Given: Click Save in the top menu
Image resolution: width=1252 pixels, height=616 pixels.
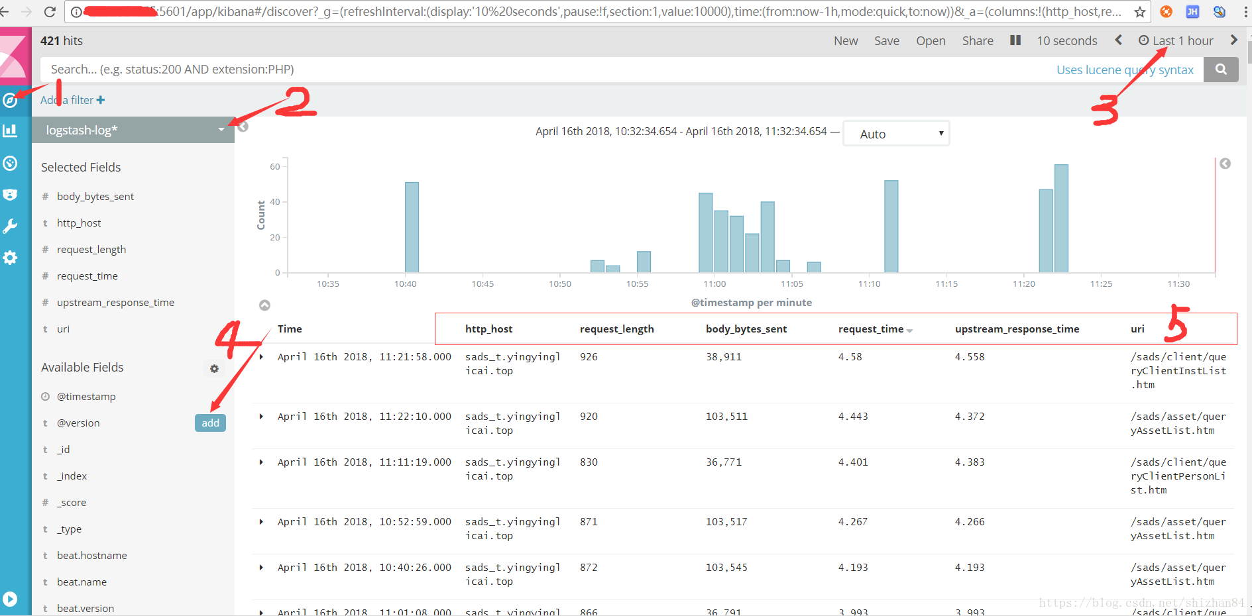Looking at the screenshot, I should (887, 40).
